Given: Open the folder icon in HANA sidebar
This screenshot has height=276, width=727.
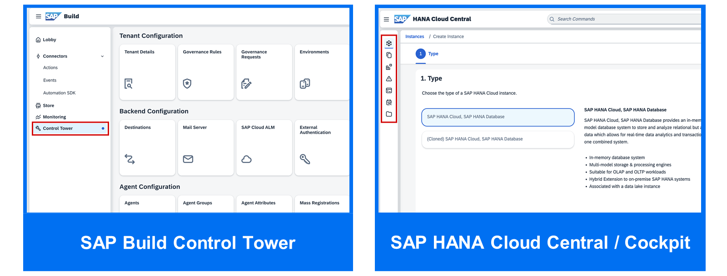Looking at the screenshot, I should (x=389, y=114).
